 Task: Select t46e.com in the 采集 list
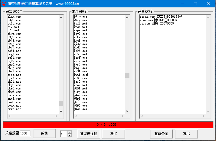14,24
